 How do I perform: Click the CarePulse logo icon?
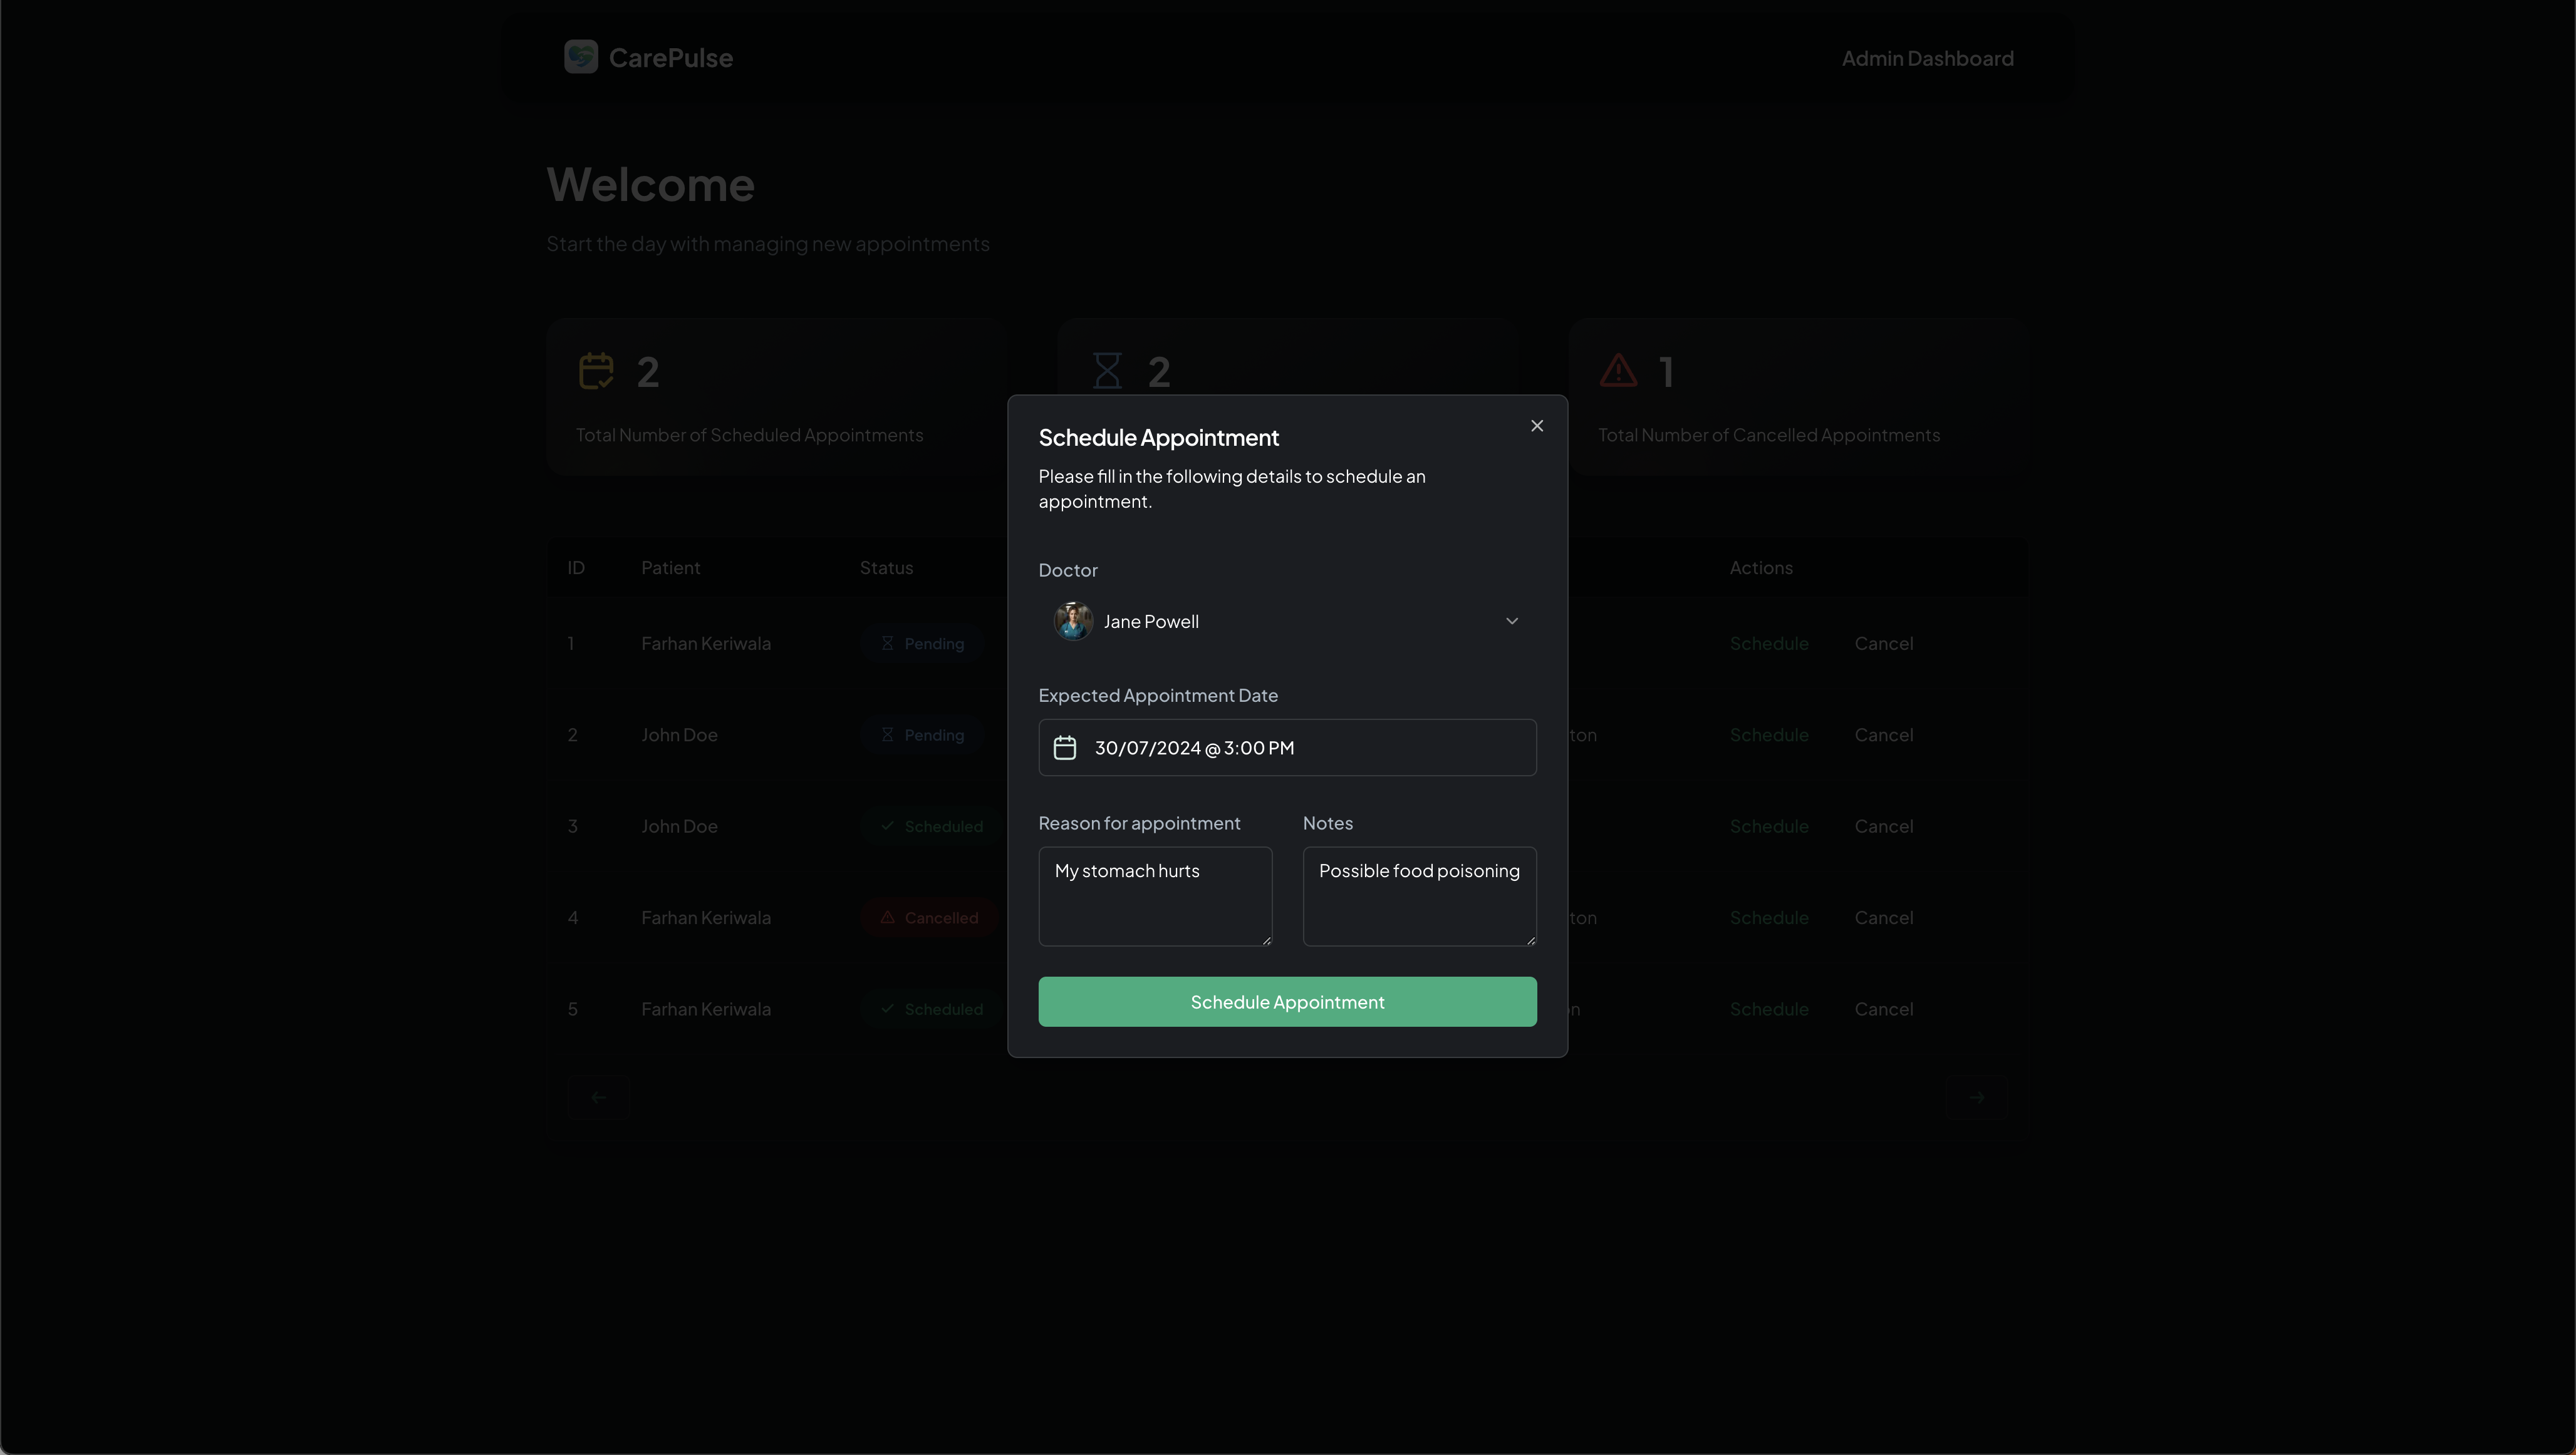[x=581, y=57]
